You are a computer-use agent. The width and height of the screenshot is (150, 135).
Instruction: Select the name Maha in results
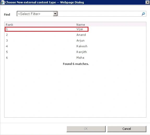point(80,58)
